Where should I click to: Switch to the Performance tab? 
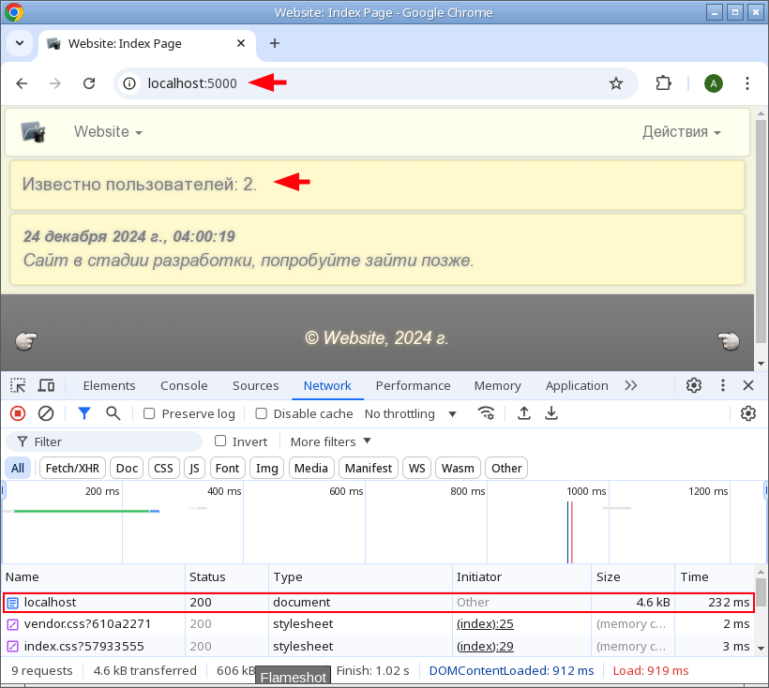tap(413, 385)
